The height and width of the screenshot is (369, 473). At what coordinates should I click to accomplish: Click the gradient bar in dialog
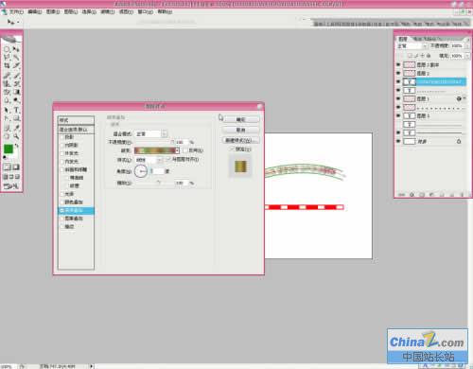[x=155, y=150]
